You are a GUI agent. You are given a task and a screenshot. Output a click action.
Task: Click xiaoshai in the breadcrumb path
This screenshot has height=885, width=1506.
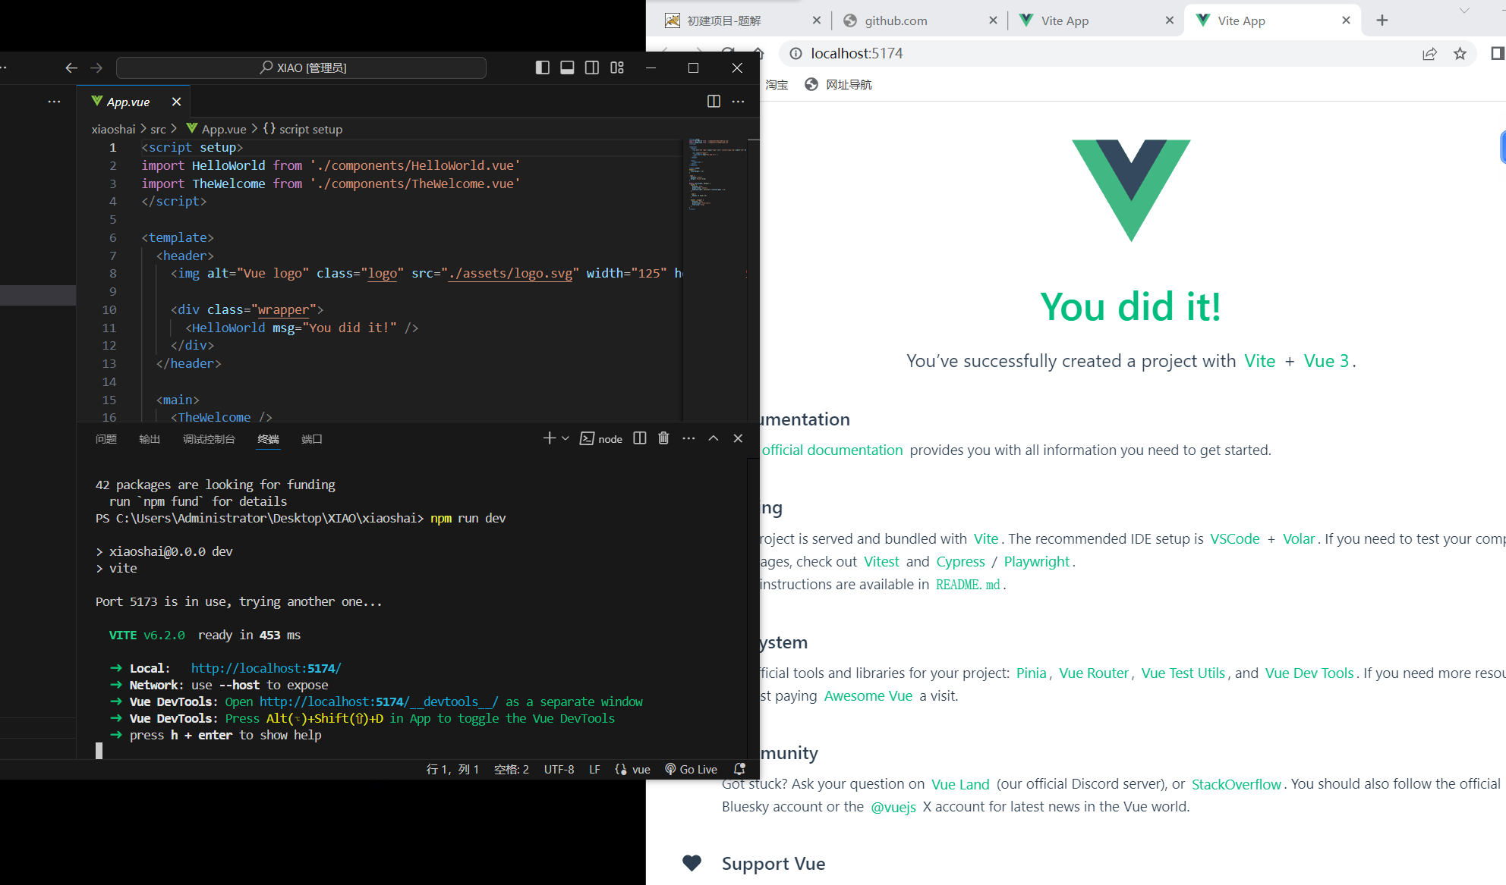113,129
